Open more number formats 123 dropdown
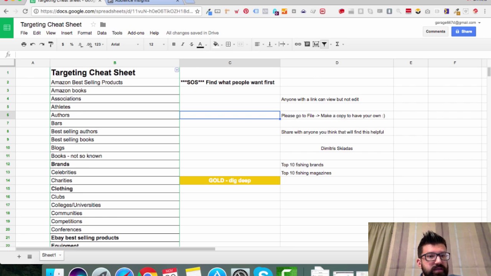 pyautogui.click(x=99, y=44)
